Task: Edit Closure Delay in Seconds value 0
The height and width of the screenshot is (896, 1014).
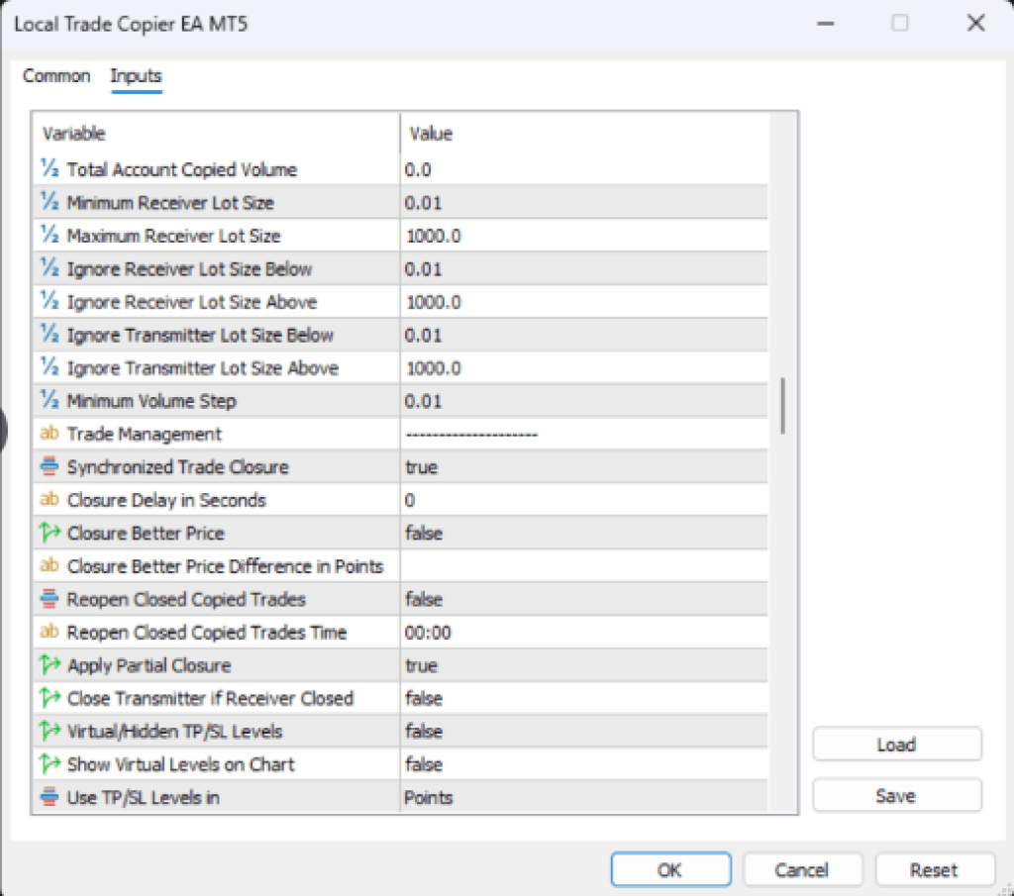Action: tap(584, 500)
